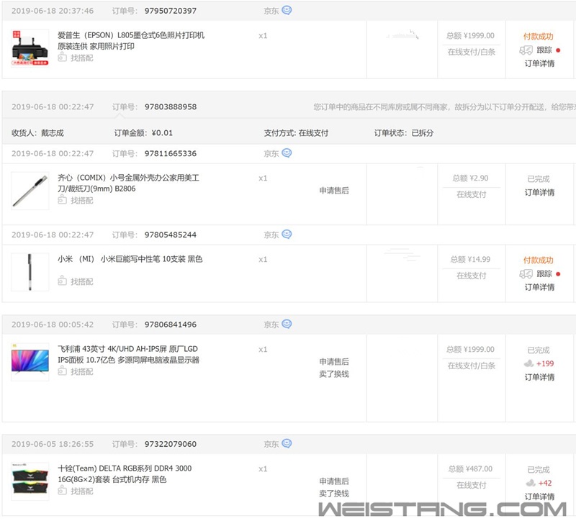Click 总额 ¥487.00 amount
Screen dimensions: 576x526
(470, 469)
